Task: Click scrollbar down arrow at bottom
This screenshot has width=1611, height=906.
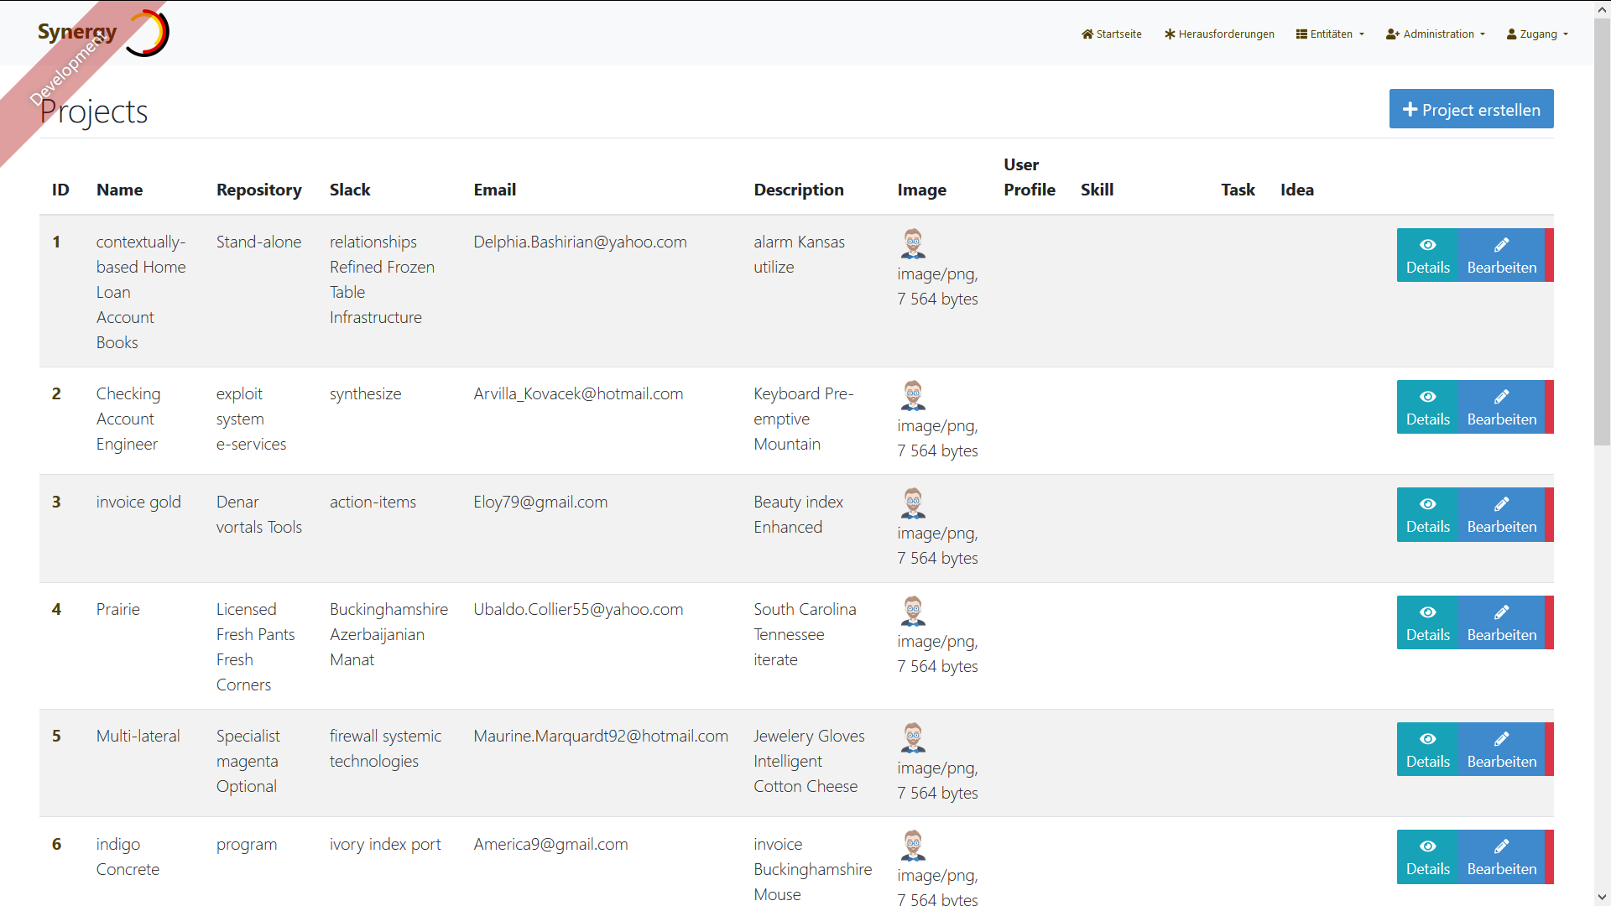Action: click(1602, 898)
